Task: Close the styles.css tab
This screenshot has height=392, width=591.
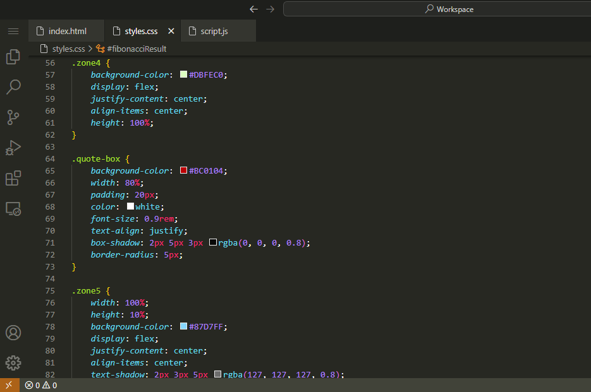Action: click(171, 31)
